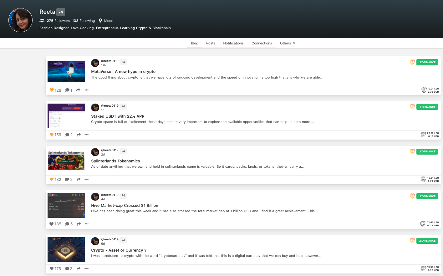Click reputation badge 74 beside Reeta name
Screen dimensions: 443x276
click(x=61, y=12)
